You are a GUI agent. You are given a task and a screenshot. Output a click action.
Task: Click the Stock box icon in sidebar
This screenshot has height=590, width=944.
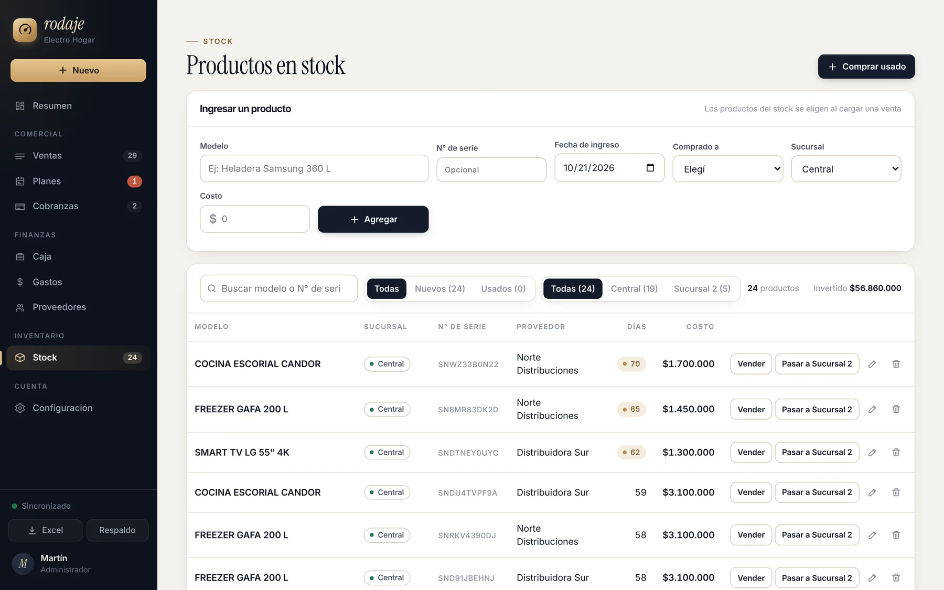coord(20,358)
